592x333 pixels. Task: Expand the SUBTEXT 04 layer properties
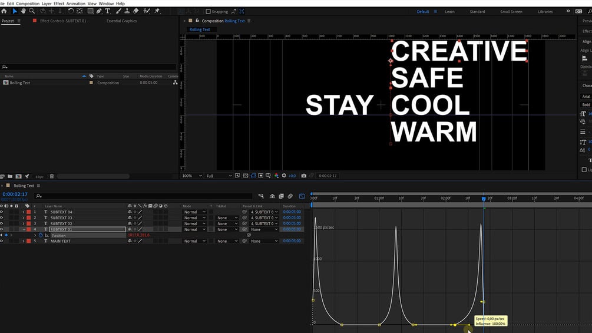pyautogui.click(x=24, y=212)
